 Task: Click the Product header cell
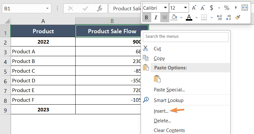pos(43,31)
